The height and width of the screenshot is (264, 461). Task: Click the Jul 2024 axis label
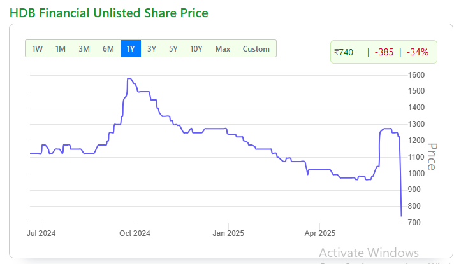(41, 233)
